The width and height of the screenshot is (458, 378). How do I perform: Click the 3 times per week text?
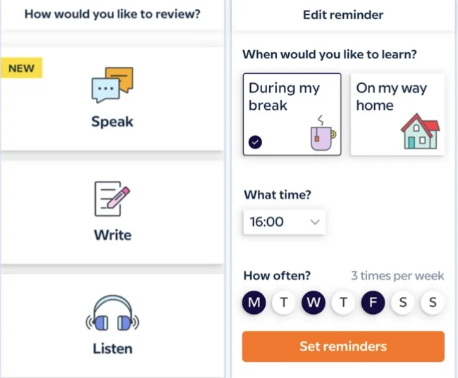[x=397, y=275]
